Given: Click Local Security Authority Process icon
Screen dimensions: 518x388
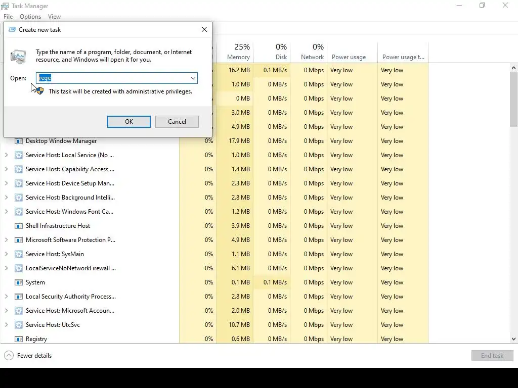Looking at the screenshot, I should pos(19,297).
